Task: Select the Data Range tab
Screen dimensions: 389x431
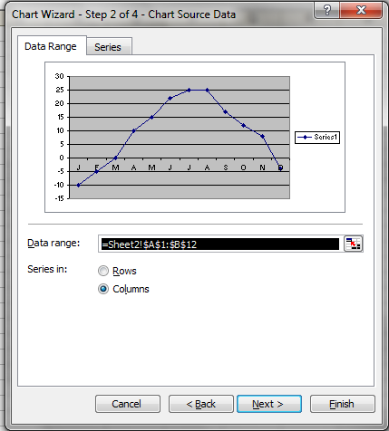Action: tap(52, 46)
